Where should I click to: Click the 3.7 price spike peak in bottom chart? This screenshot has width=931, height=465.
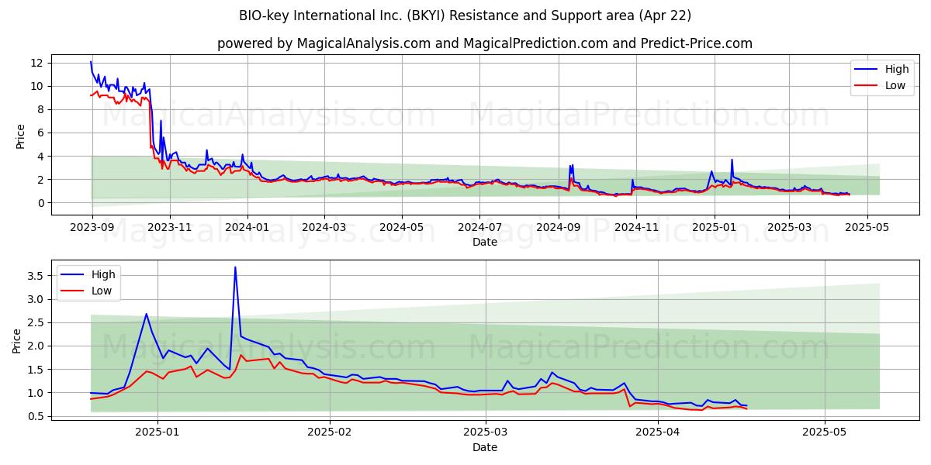235,267
